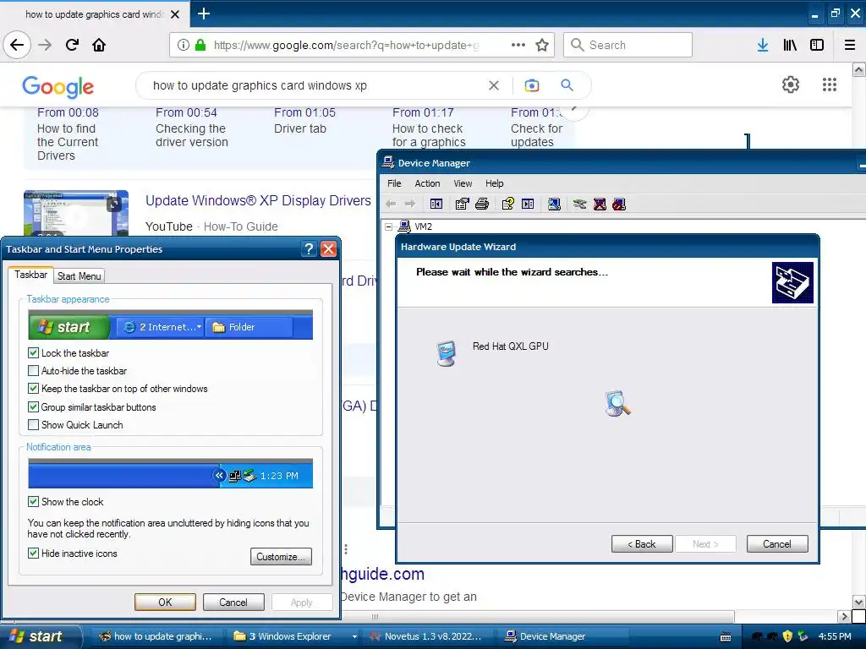This screenshot has width=866, height=649.
Task: Uncheck Lock the taskbar
Action: [x=34, y=352]
